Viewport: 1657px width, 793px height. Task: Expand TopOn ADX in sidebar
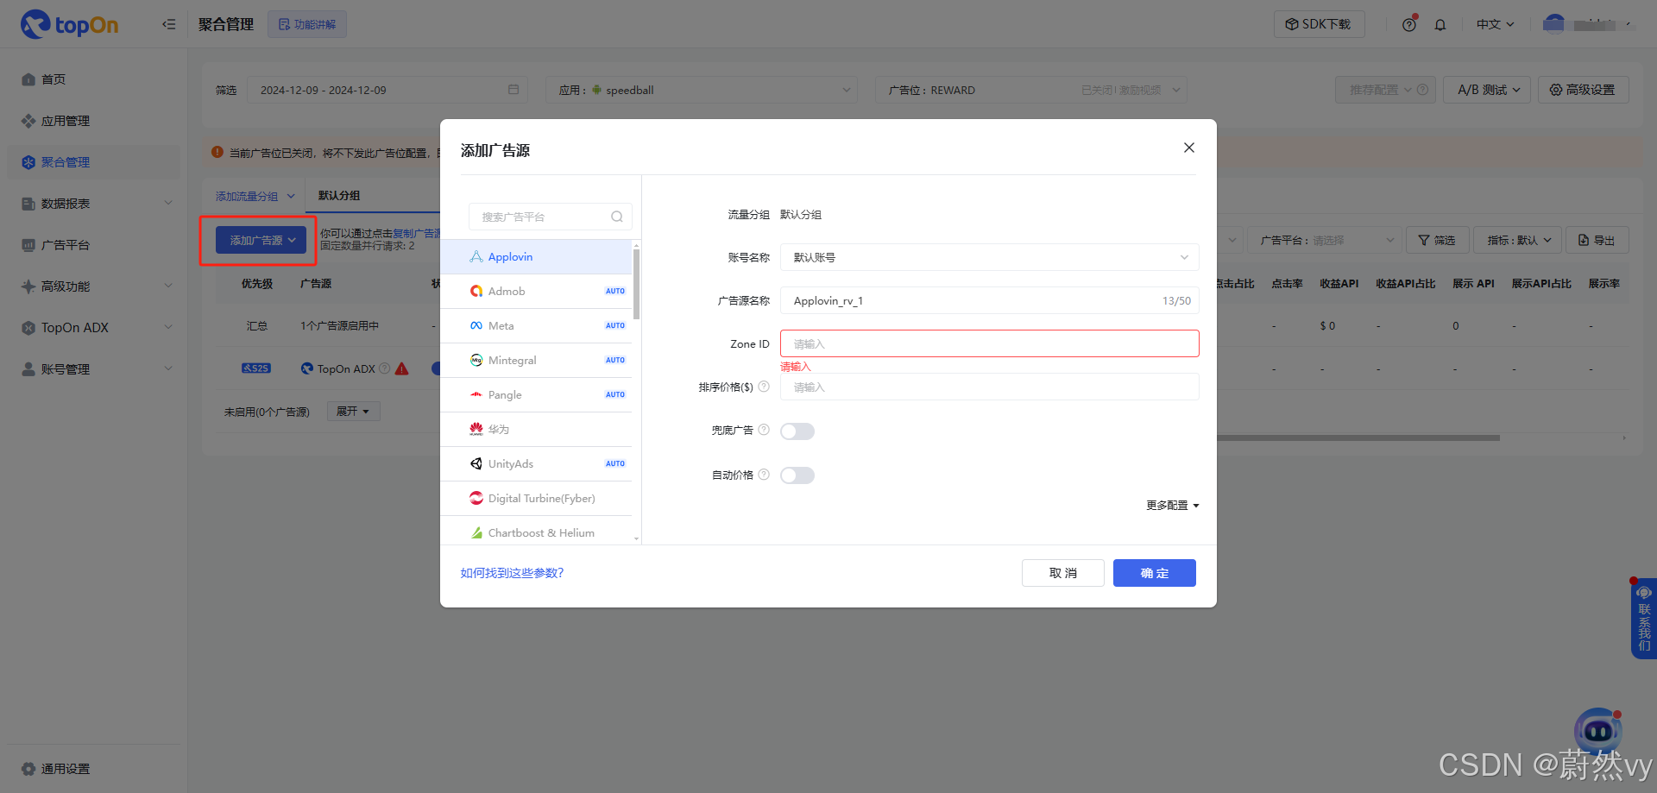click(94, 328)
